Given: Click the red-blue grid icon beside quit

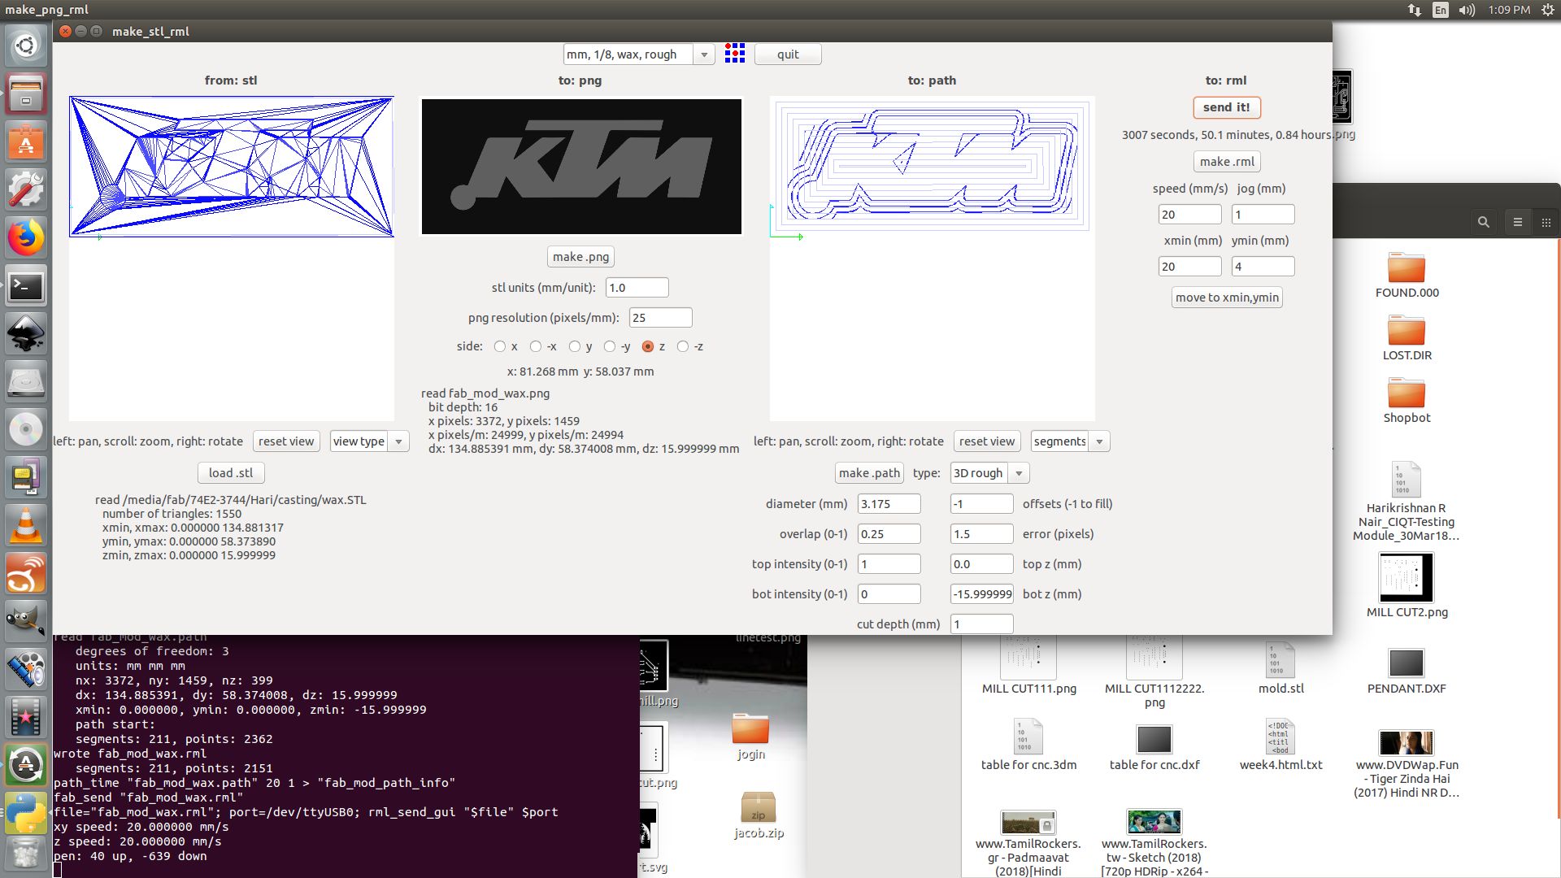Looking at the screenshot, I should (x=734, y=54).
